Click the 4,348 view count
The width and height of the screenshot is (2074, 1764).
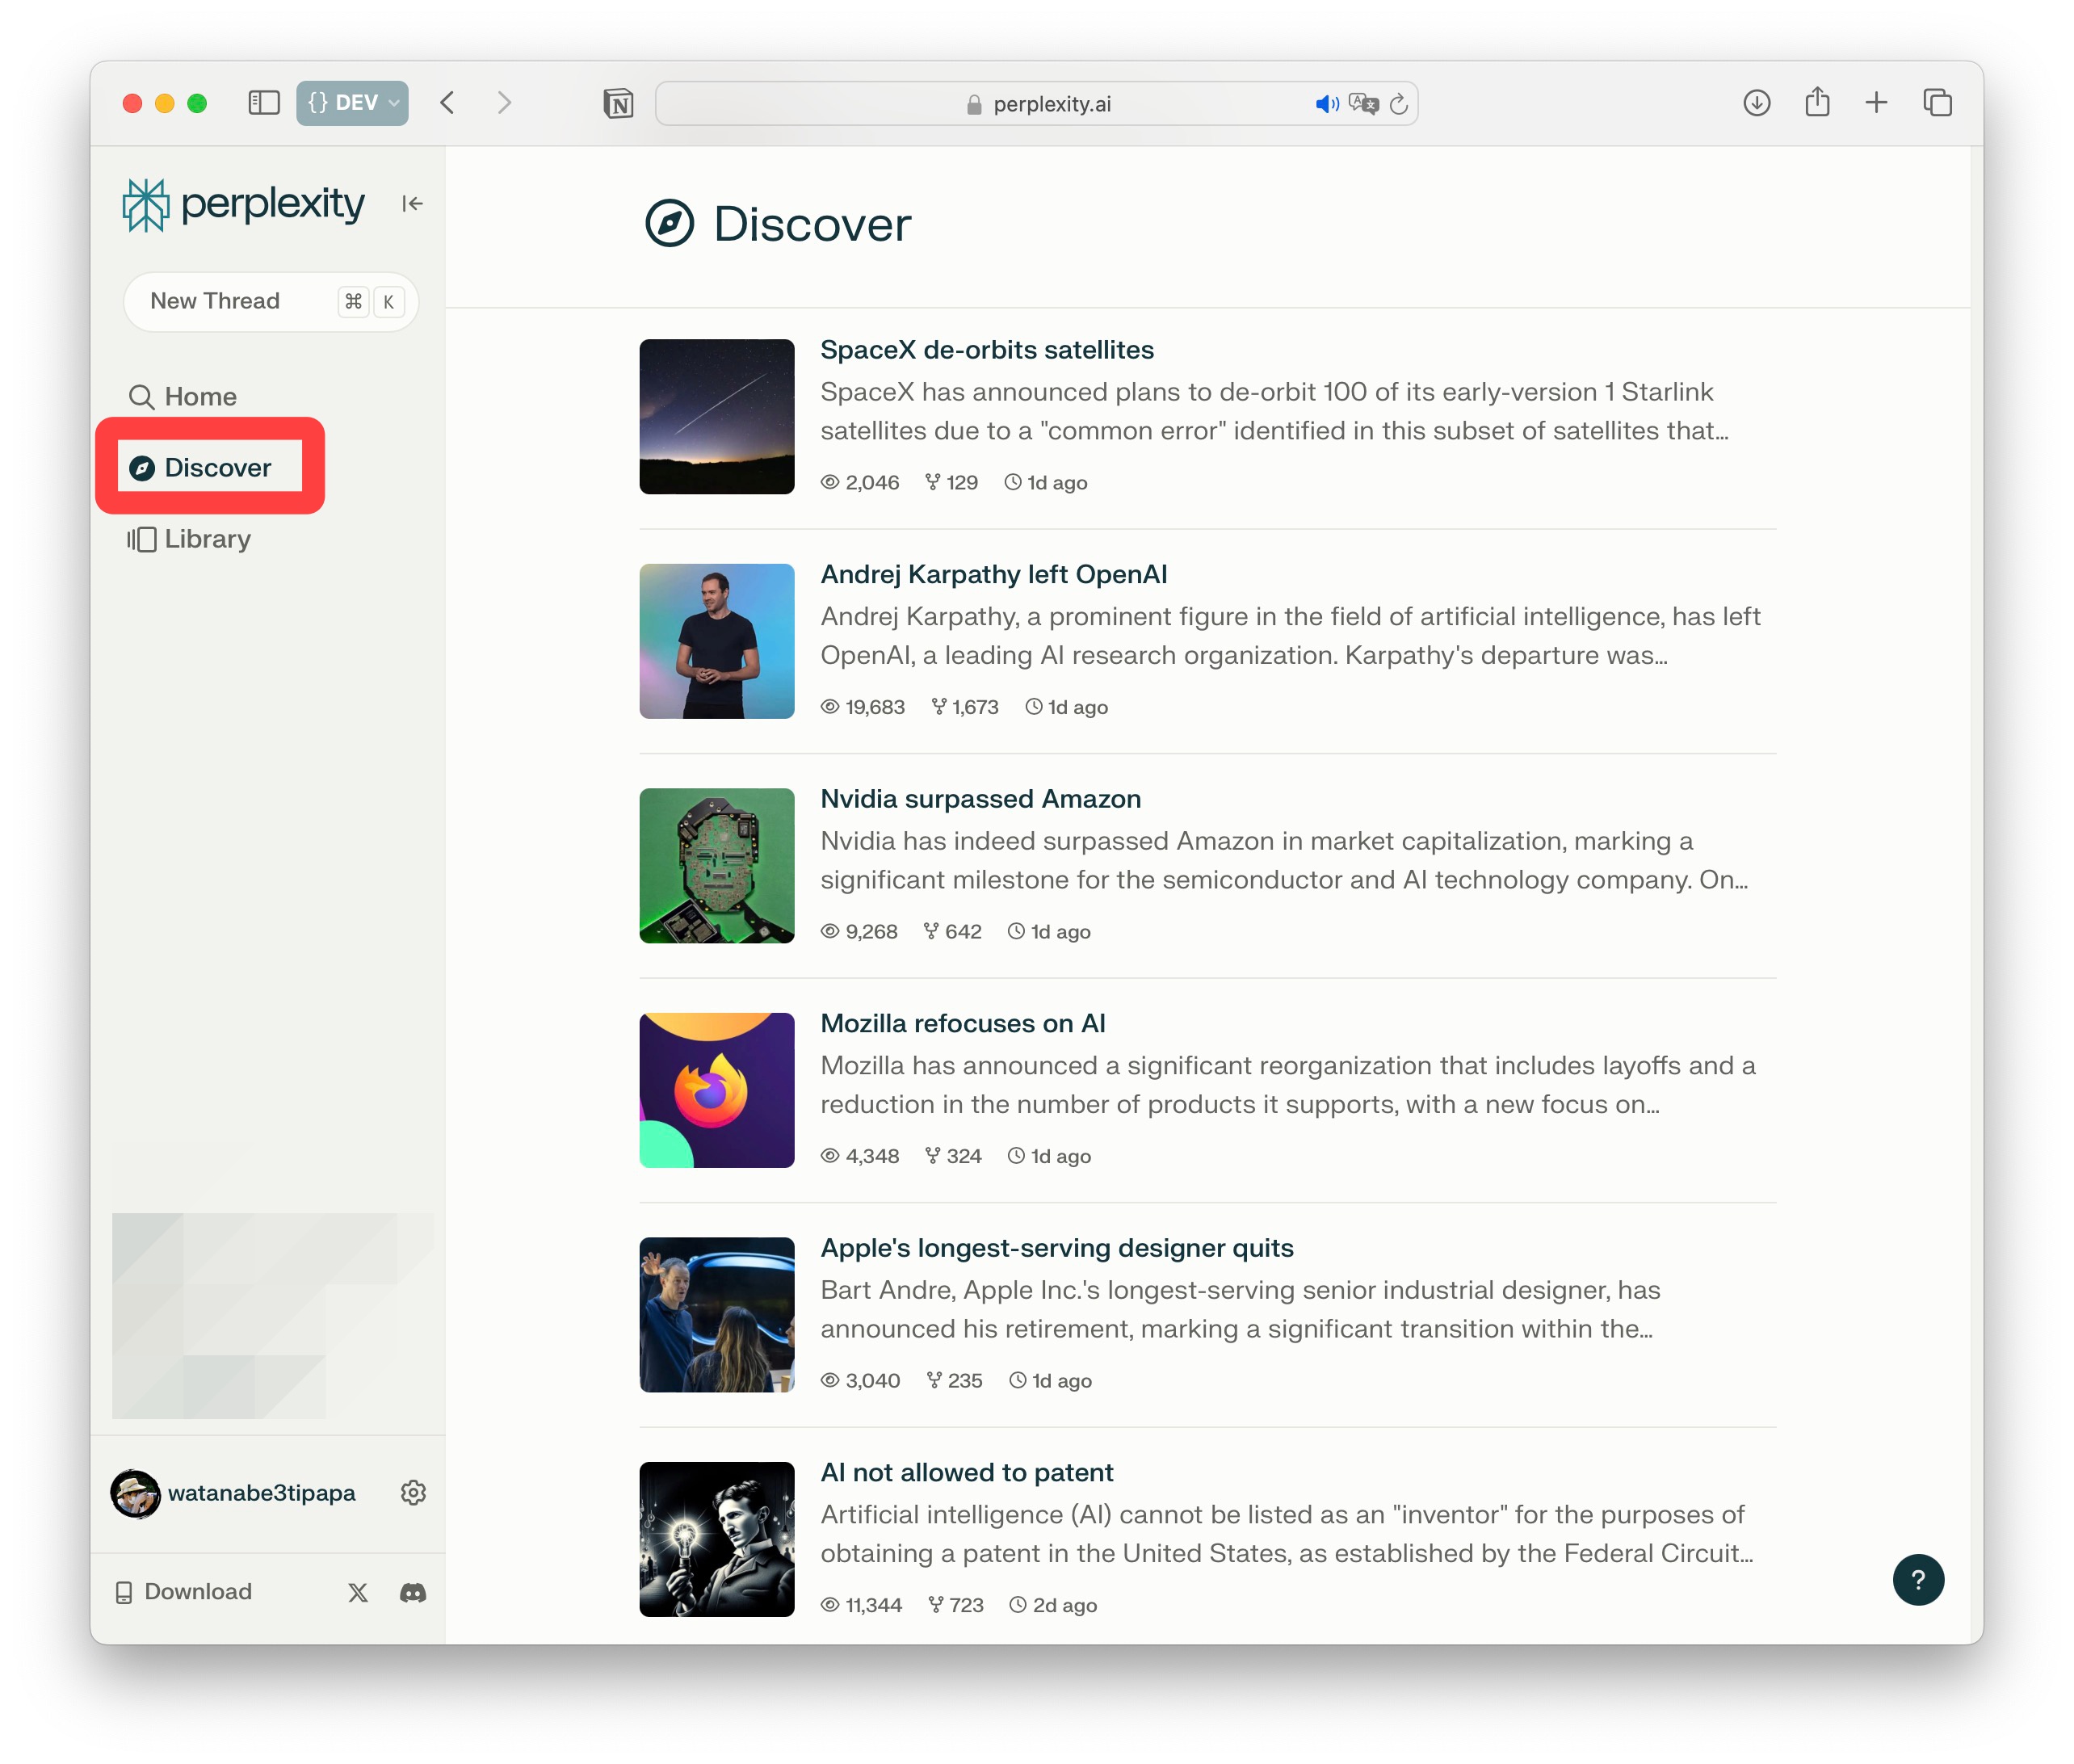860,1156
